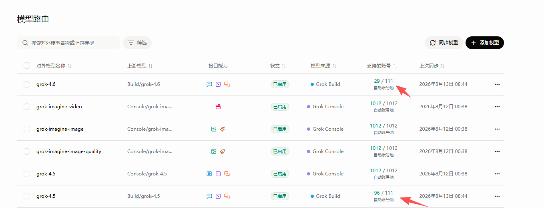544x209 pixels.
Task: Sort by 模型来源 column arrows
Action: point(334,66)
